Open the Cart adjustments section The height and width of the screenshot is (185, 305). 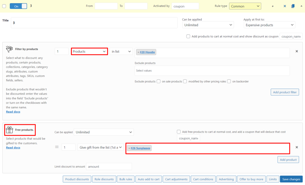coord(176,179)
